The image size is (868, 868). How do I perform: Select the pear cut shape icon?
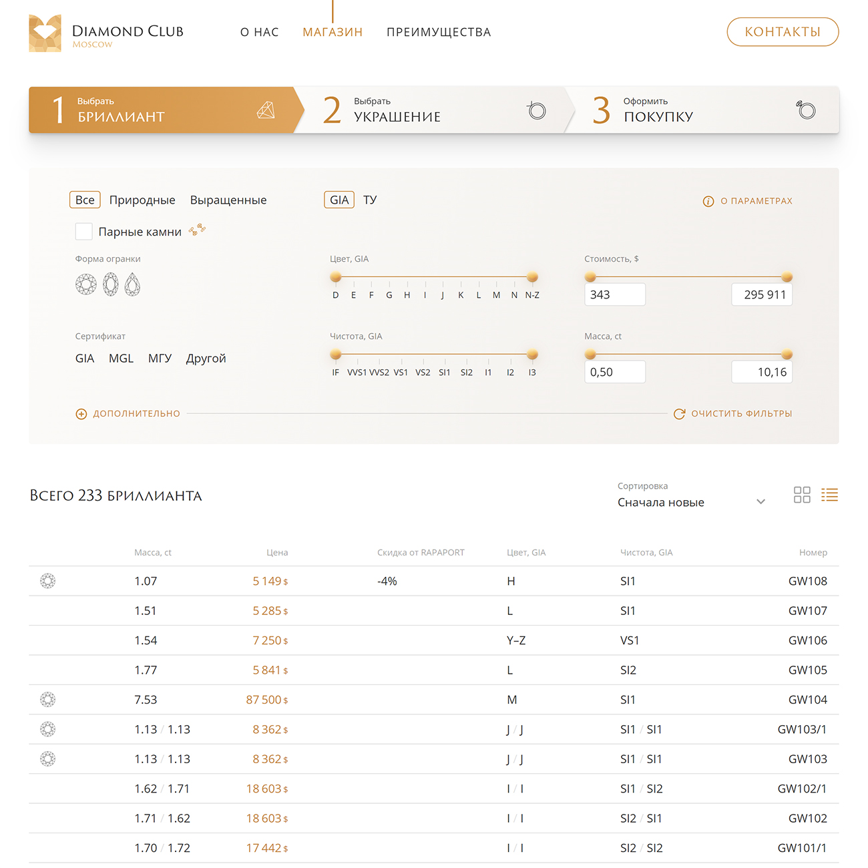tap(132, 284)
